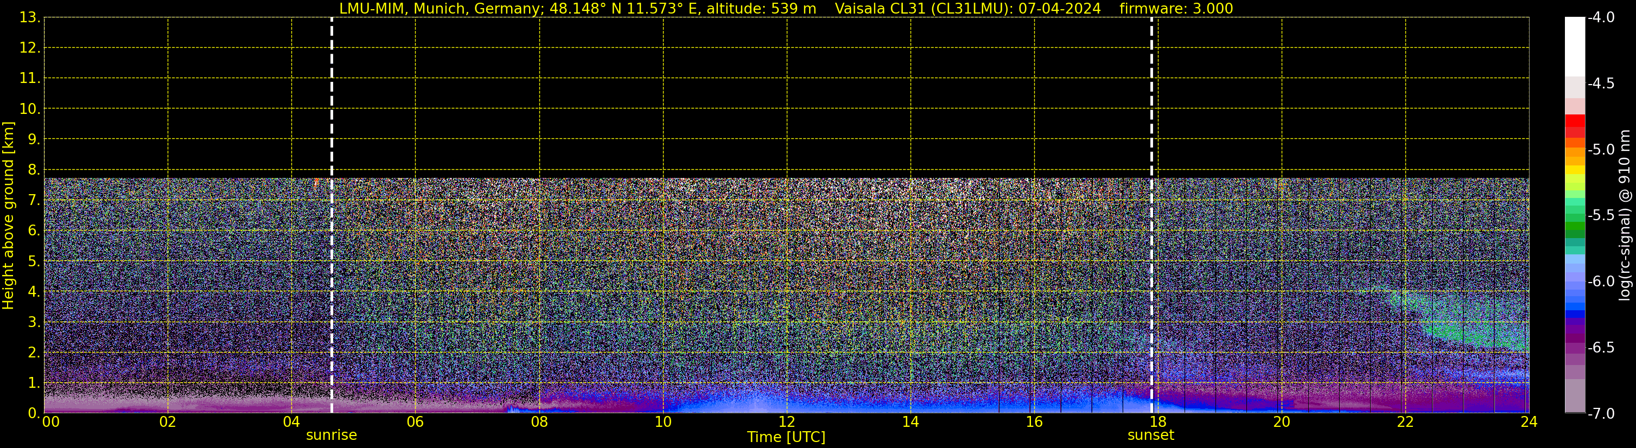Select the 13 km tick on the height axis
Screen dimensions: 1636x448
29,18
